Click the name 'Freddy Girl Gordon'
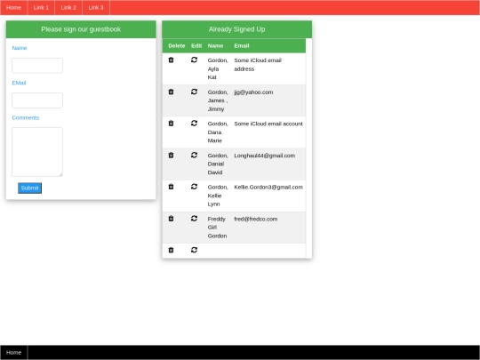This screenshot has width=480, height=360. (x=218, y=228)
